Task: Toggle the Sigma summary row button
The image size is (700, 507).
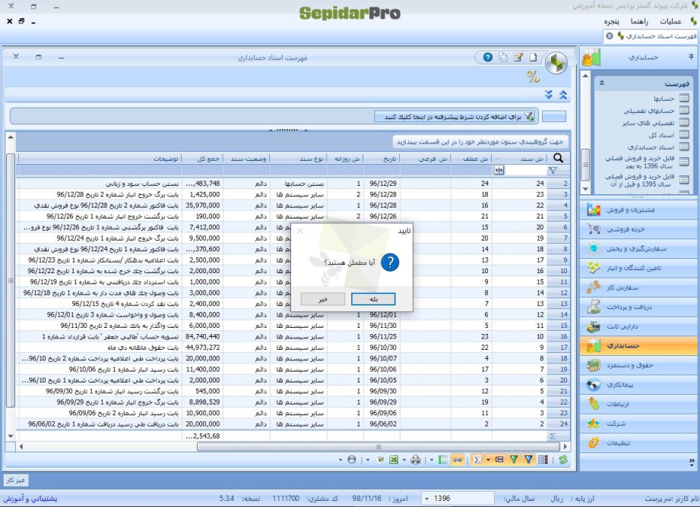Action: click(477, 460)
